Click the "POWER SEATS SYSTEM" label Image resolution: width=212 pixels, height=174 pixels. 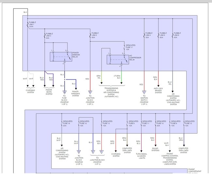[x=49, y=92]
